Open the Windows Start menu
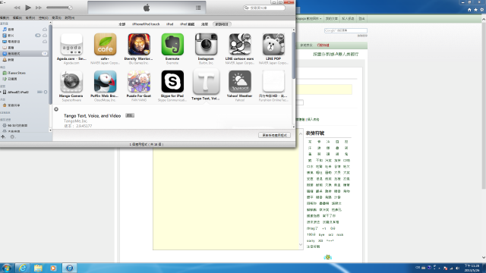The image size is (486, 273). pos(7,268)
